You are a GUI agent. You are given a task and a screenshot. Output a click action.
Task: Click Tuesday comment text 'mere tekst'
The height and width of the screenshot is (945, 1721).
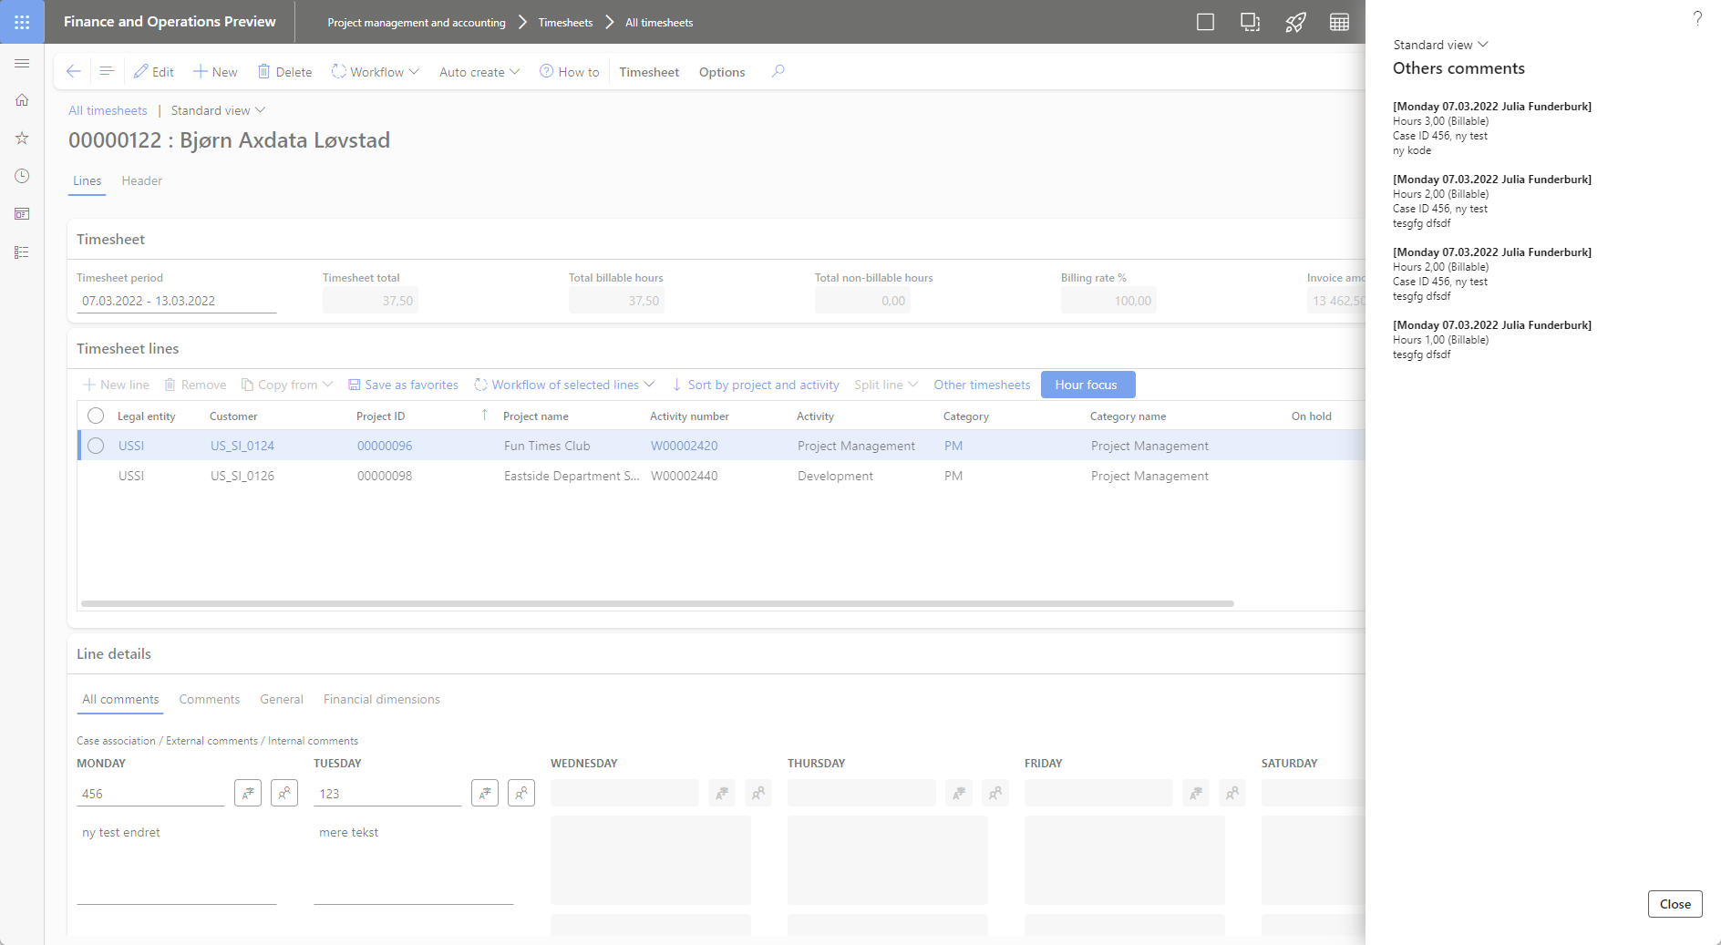[349, 832]
